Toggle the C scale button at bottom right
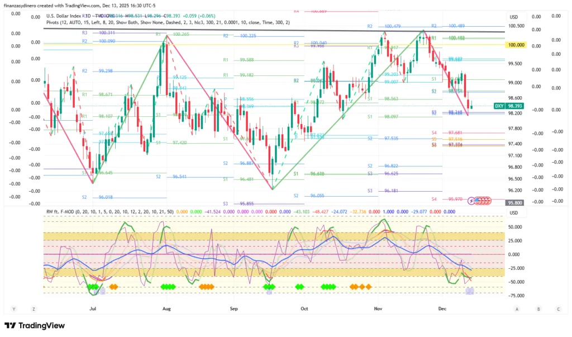572x337 pixels. 558,308
